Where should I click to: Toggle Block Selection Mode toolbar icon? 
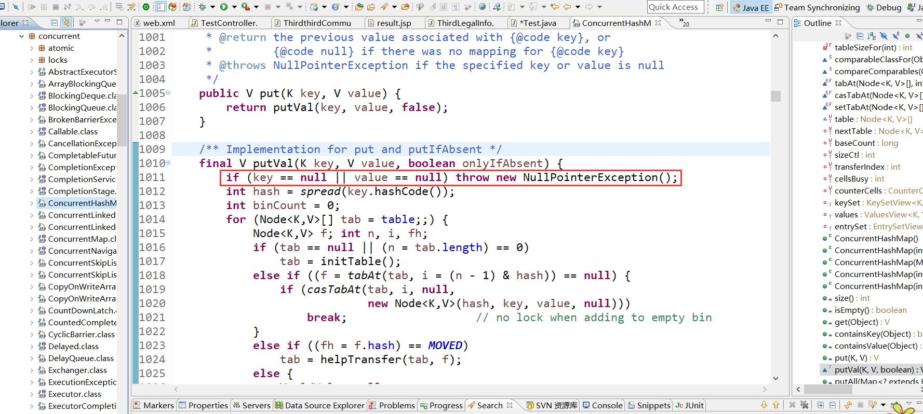click(x=444, y=7)
